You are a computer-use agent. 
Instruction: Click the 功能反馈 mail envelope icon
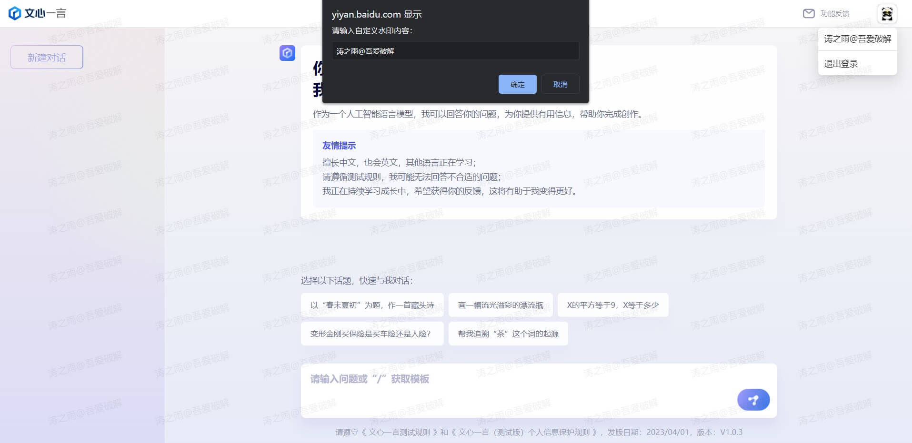[x=809, y=13]
